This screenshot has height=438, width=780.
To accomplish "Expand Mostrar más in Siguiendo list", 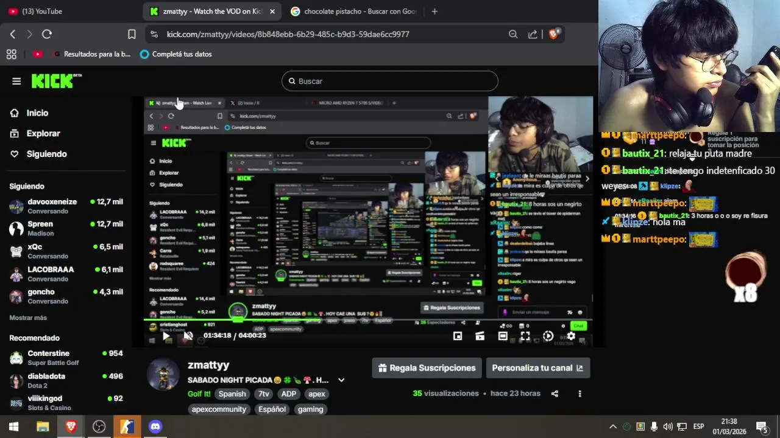I will coord(28,318).
